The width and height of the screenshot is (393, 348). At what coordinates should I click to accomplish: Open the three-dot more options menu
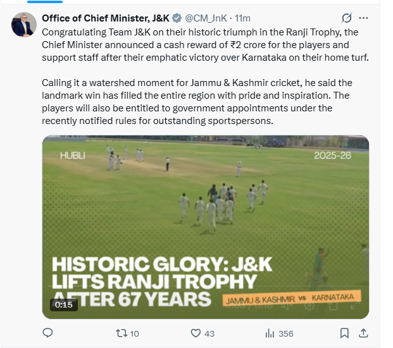363,18
